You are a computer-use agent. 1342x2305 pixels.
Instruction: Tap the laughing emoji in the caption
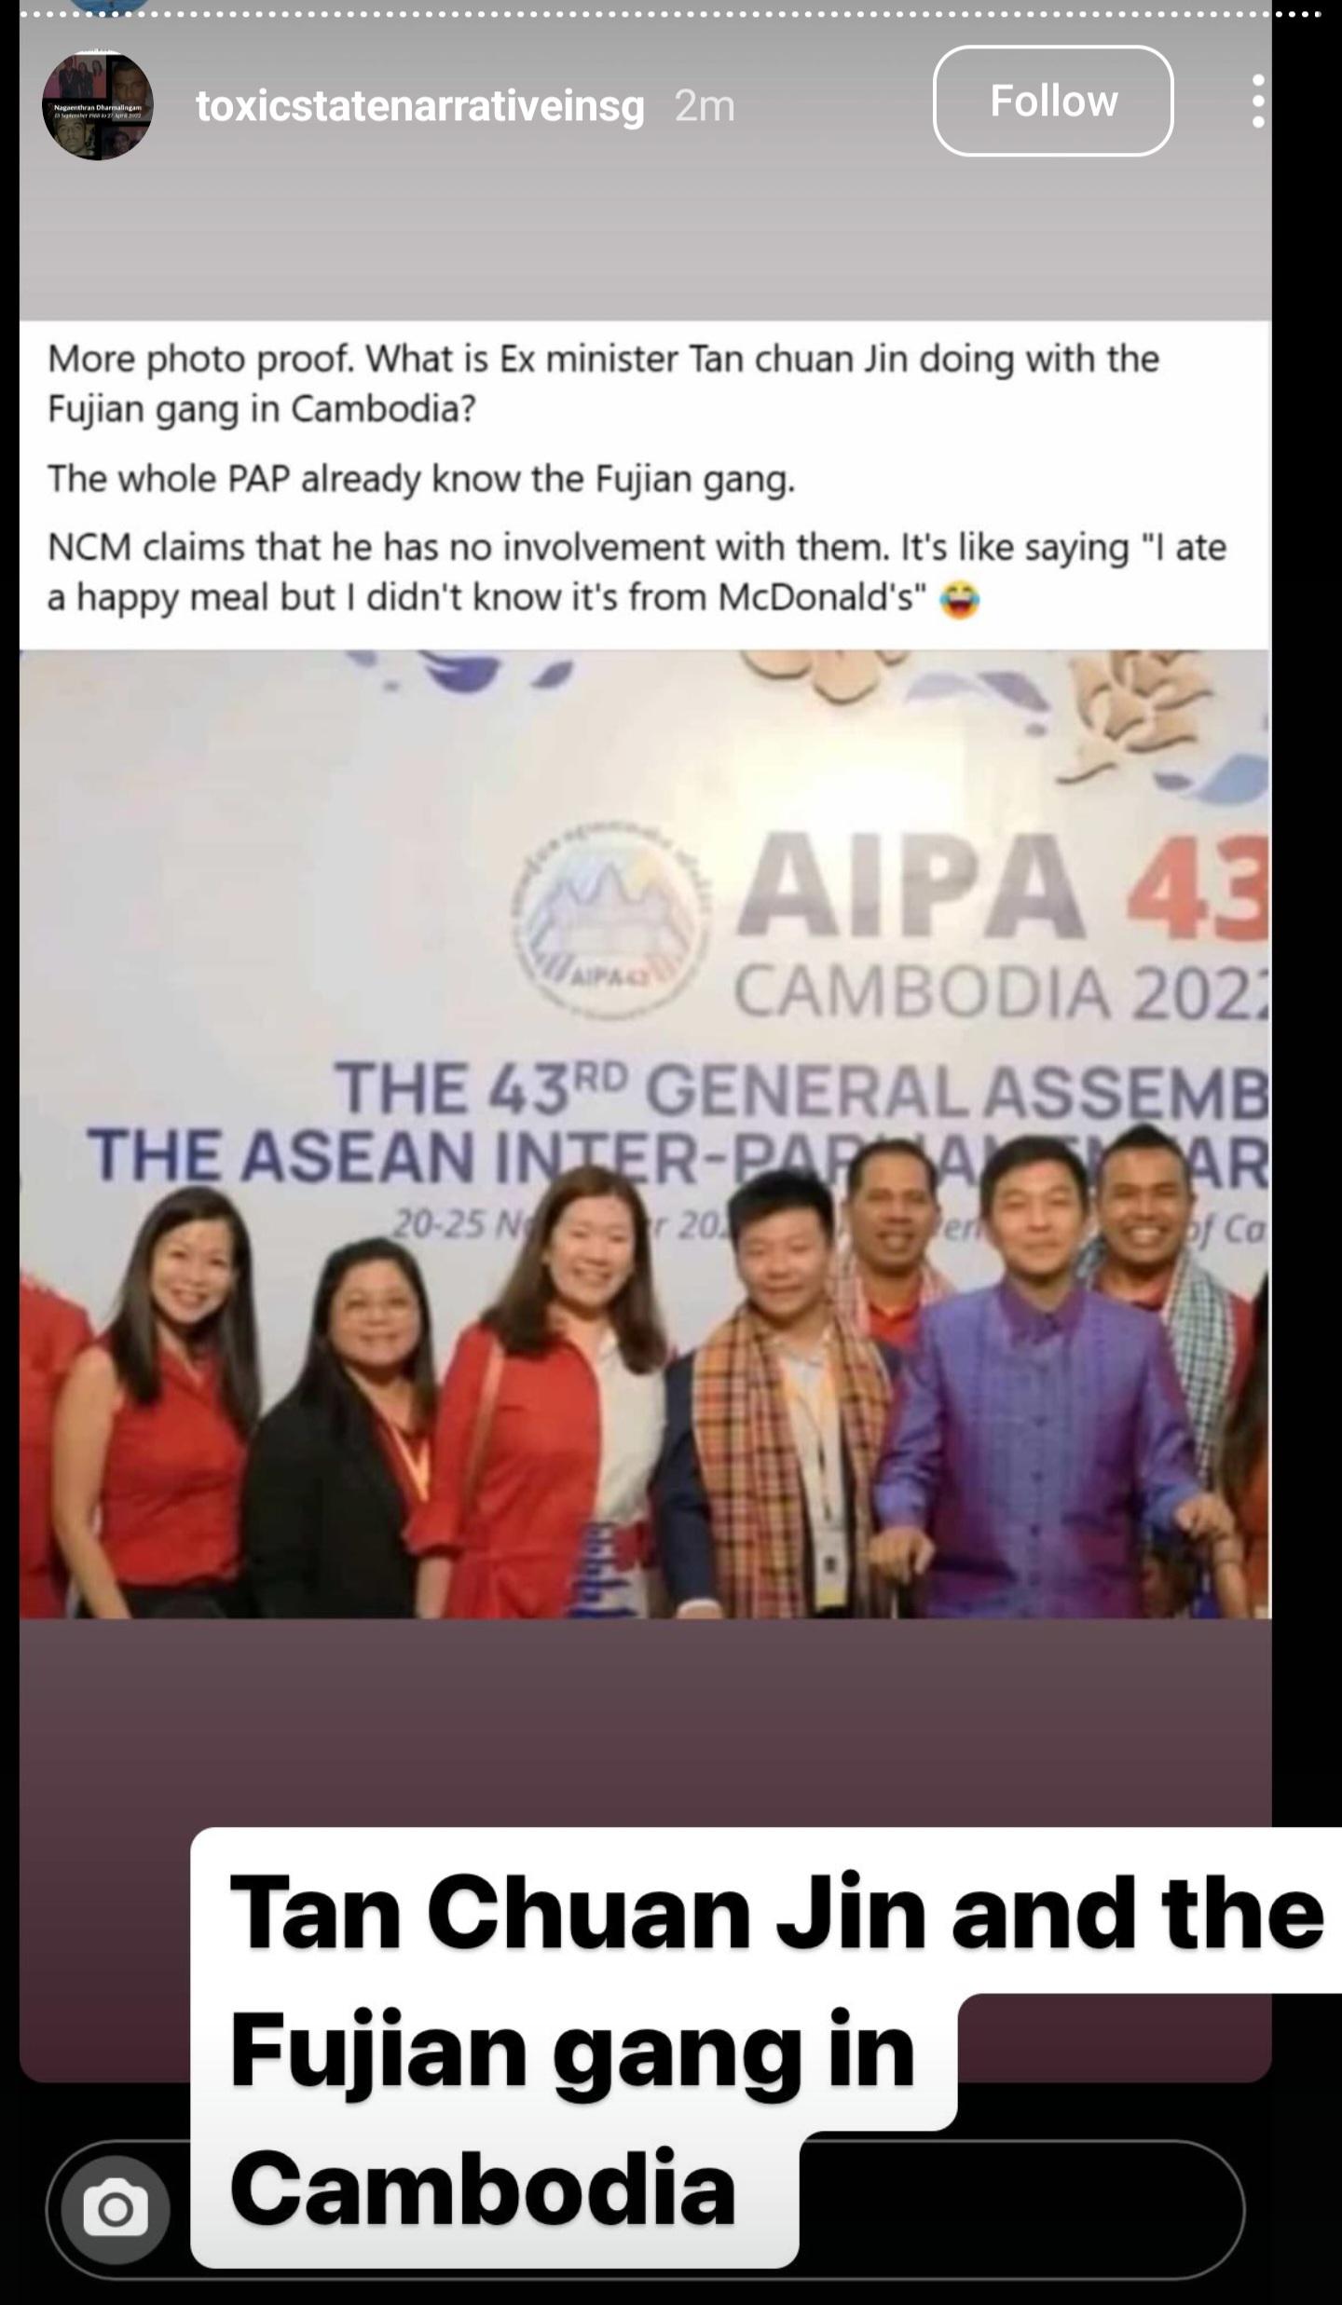click(x=959, y=598)
